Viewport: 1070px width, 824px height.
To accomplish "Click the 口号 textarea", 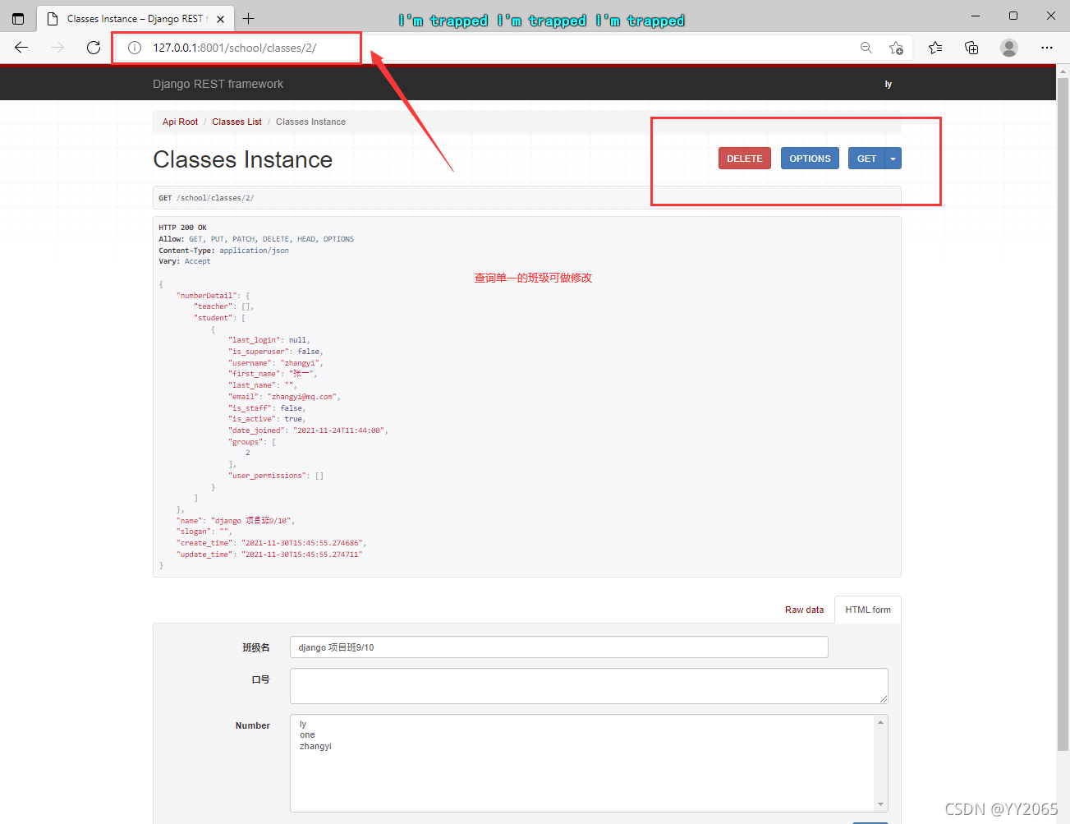I will point(589,686).
